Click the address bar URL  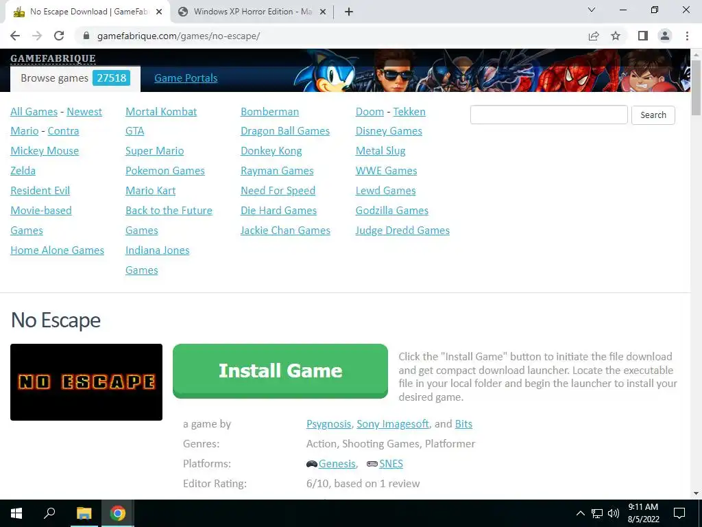pos(178,36)
